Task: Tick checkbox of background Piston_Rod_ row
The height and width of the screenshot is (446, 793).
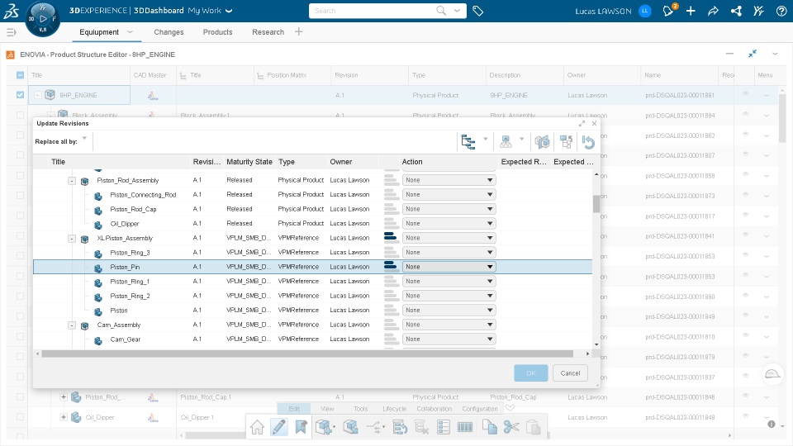Action: (20, 397)
